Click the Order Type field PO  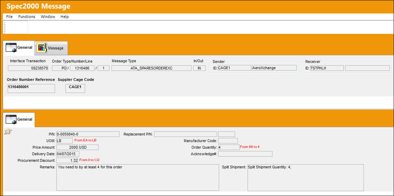pos(59,68)
